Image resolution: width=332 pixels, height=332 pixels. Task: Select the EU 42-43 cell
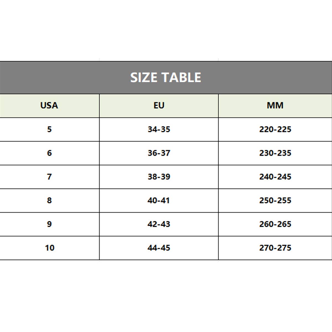click(x=159, y=224)
